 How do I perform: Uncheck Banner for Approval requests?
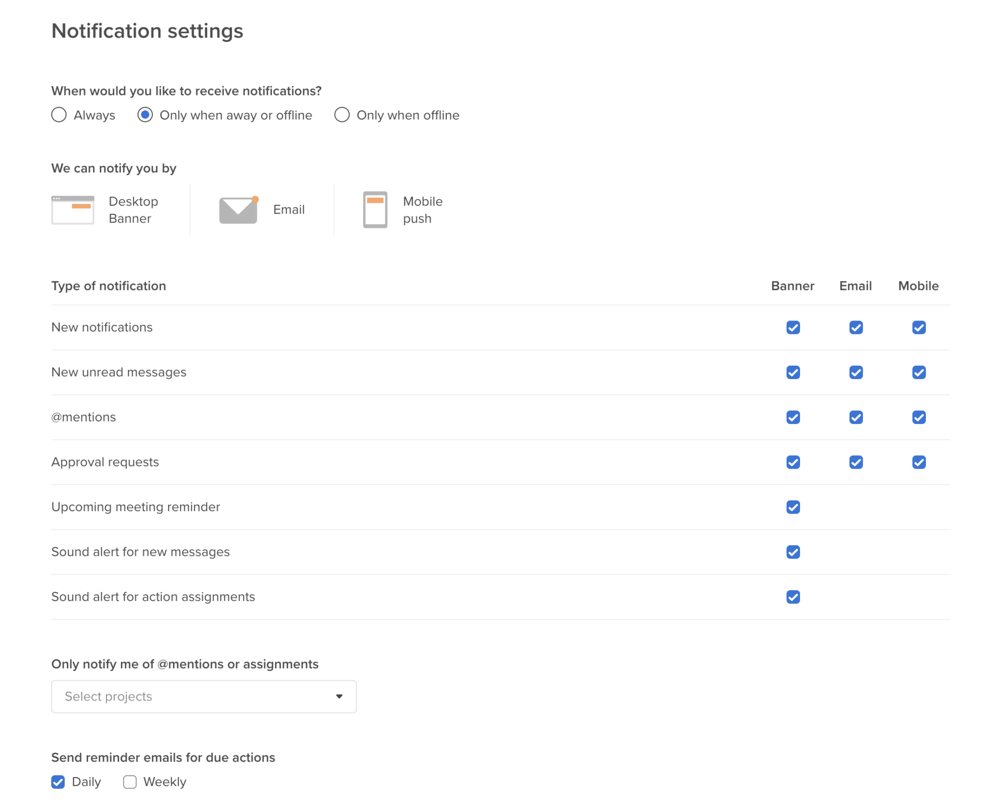pyautogui.click(x=792, y=462)
